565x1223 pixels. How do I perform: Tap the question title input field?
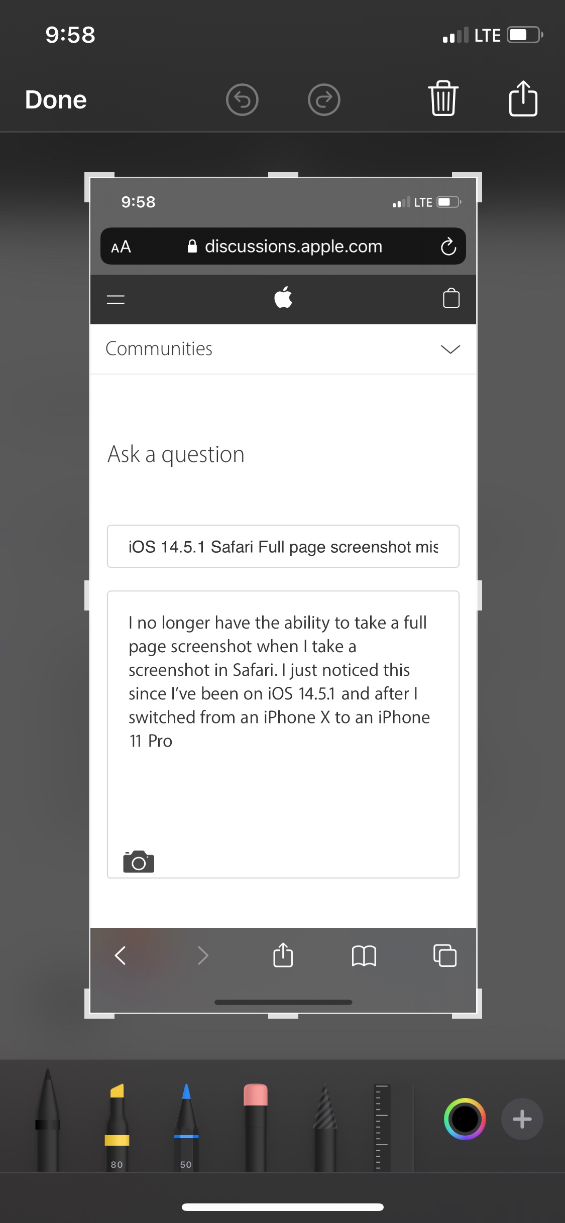(283, 546)
